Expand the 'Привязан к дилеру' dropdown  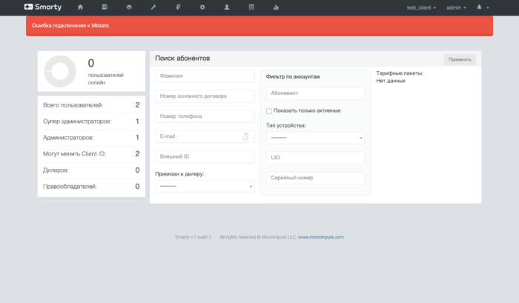tap(205, 186)
